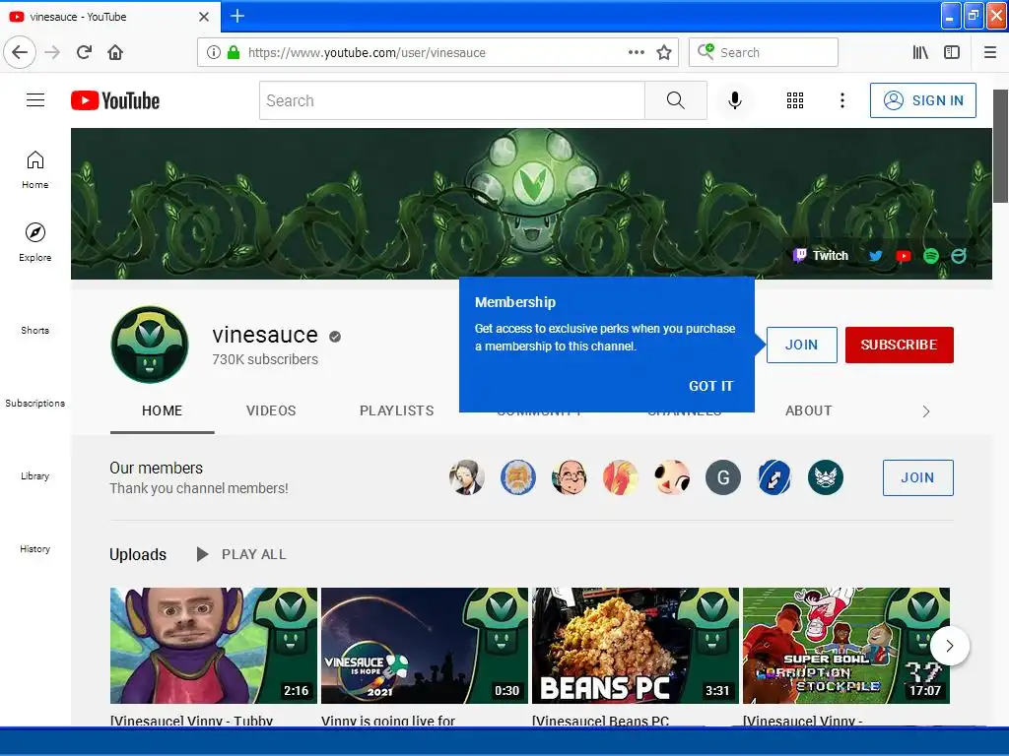This screenshot has width=1009, height=756.
Task: Open Library in the sidebar
Action: (35, 475)
